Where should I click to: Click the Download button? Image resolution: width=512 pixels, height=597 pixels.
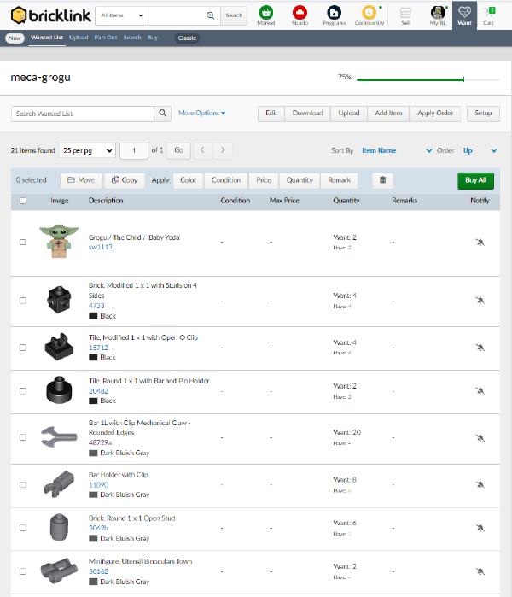coord(307,114)
